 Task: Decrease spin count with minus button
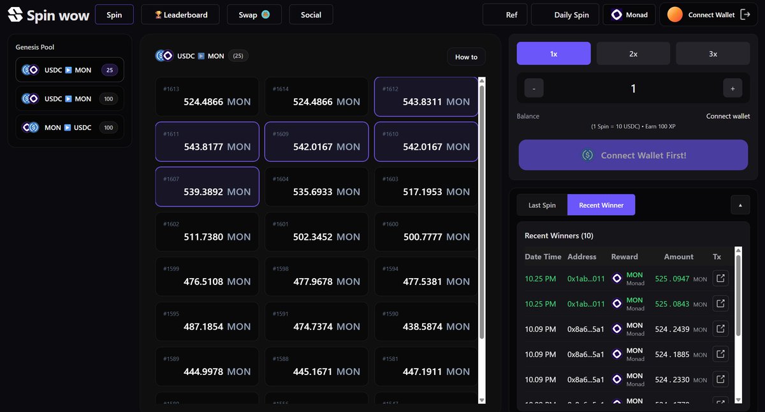pyautogui.click(x=534, y=89)
